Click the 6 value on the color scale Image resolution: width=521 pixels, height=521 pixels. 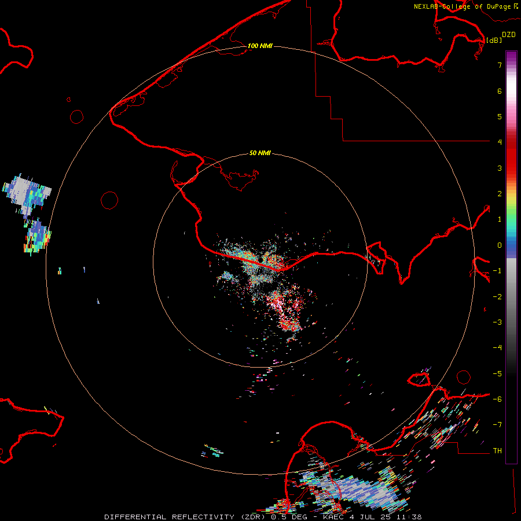coord(500,91)
